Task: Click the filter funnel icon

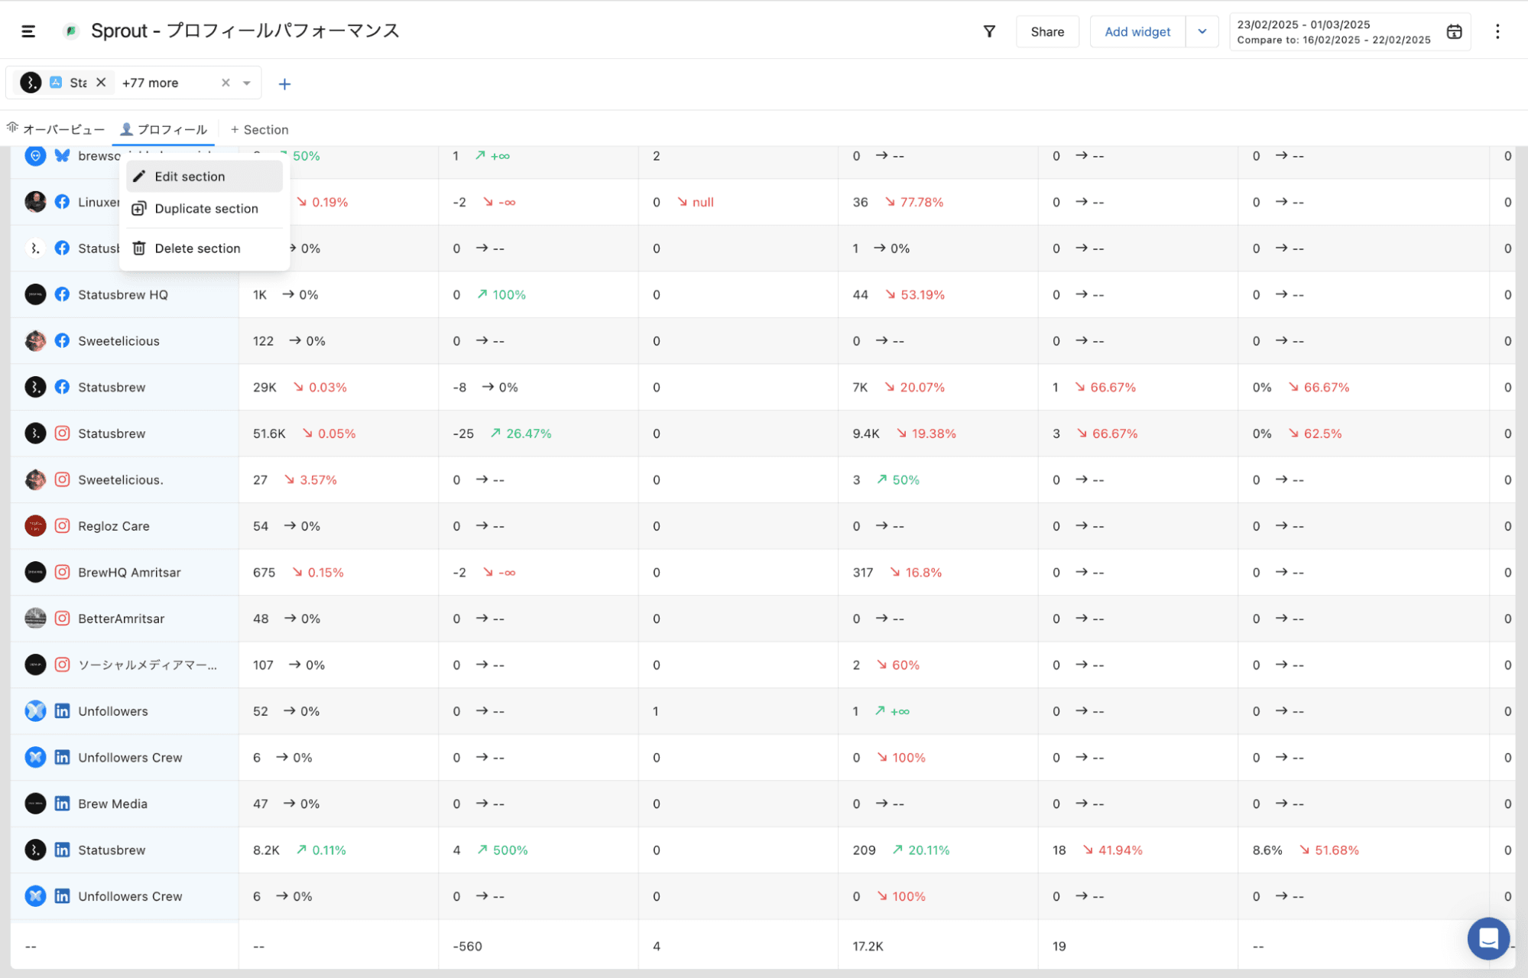Action: click(x=989, y=31)
